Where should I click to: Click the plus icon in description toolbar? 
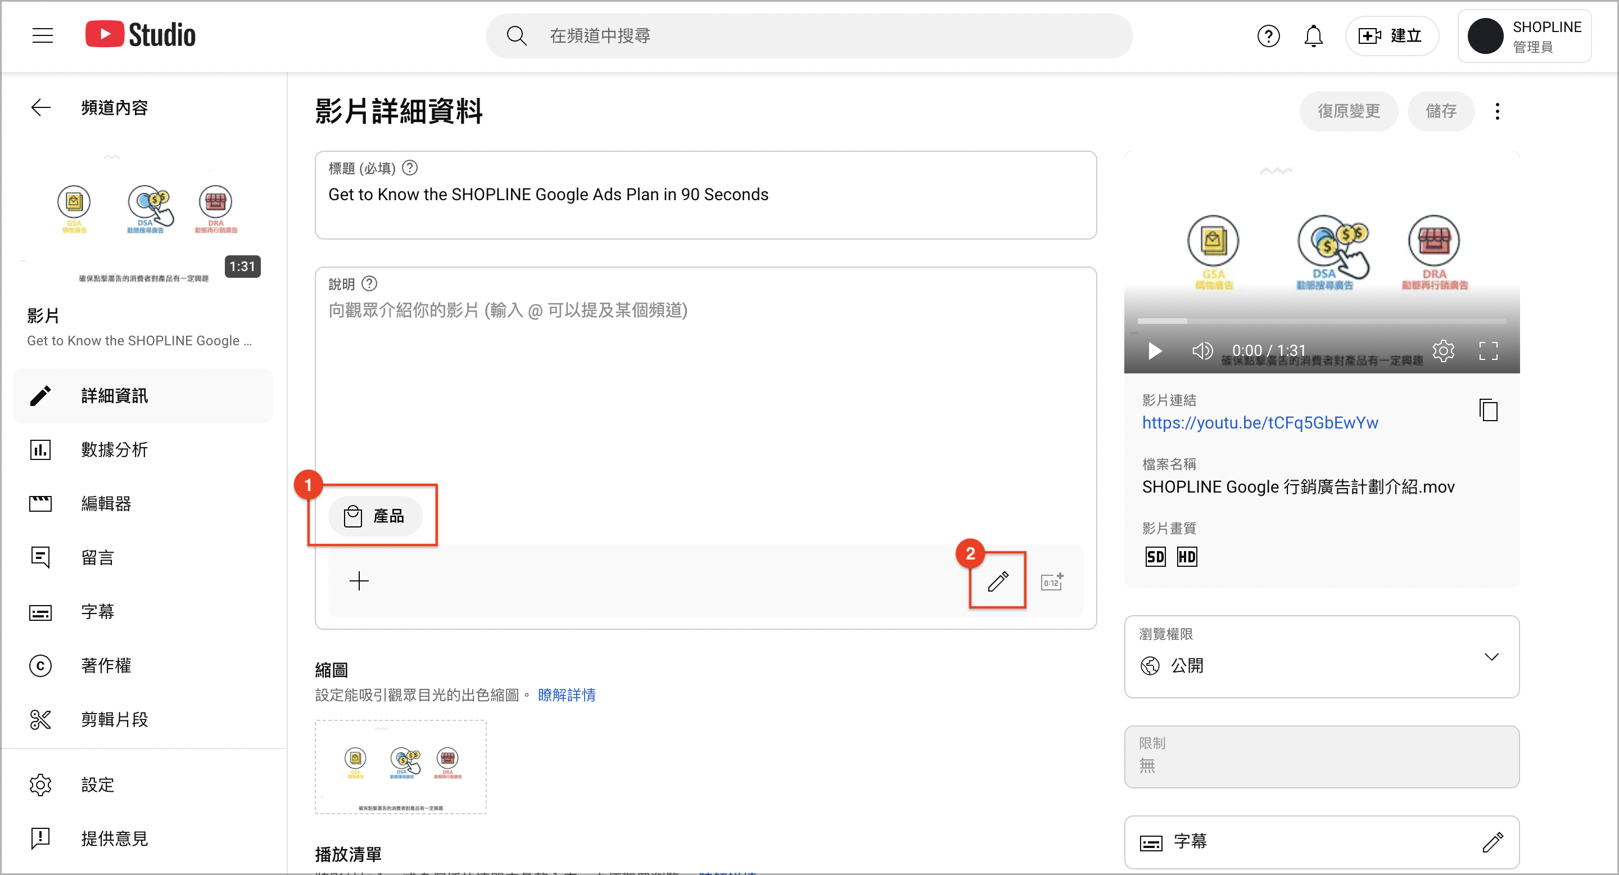pos(359,581)
